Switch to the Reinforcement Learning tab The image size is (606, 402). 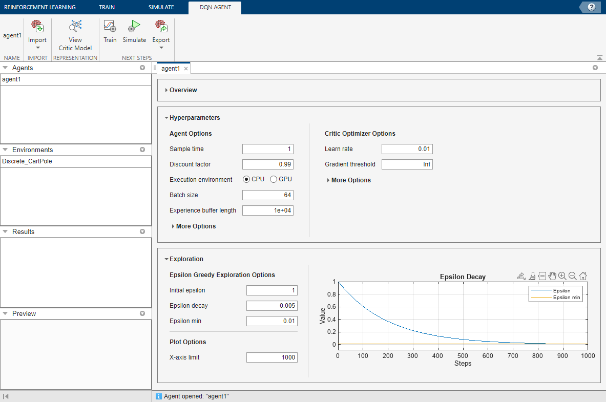coord(39,7)
